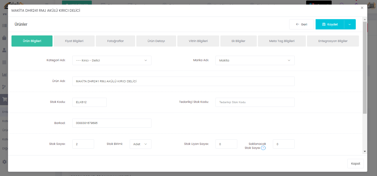Dismiss the dialog with the Kapat button
The height and width of the screenshot is (176, 377).
(x=355, y=163)
